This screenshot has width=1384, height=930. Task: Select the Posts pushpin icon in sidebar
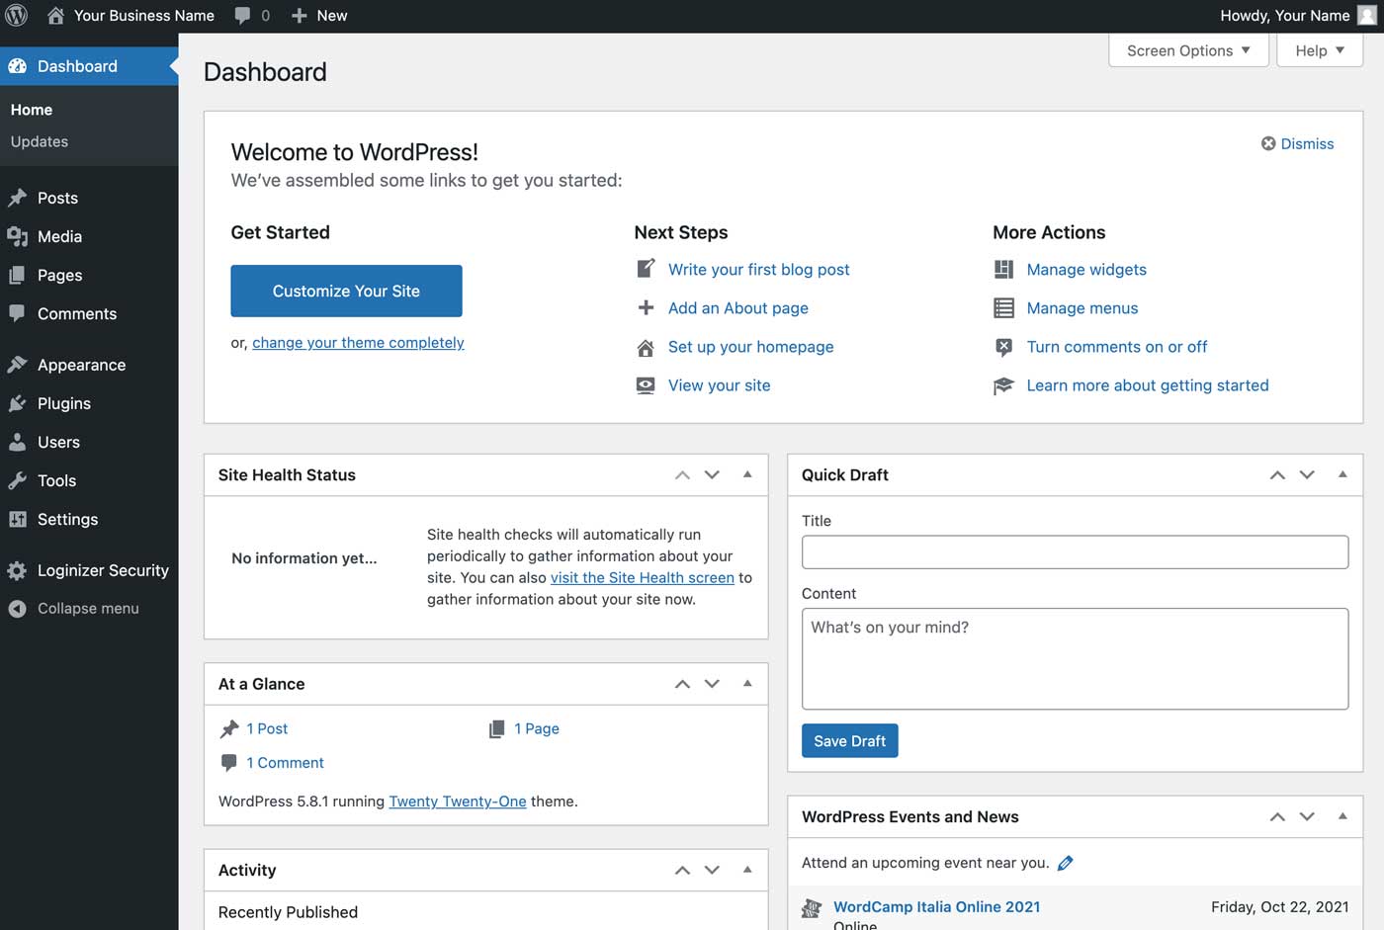tap(20, 198)
